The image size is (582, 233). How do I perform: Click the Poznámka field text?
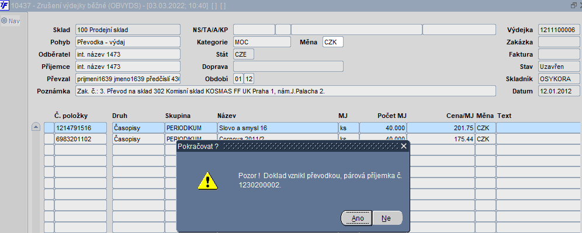[285, 91]
